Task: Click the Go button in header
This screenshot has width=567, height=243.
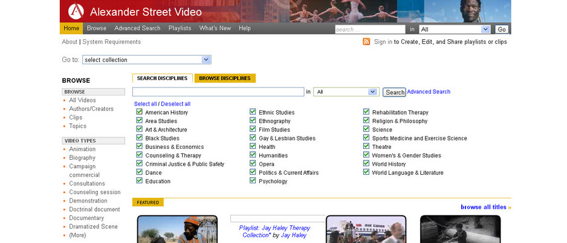Action: tap(502, 30)
